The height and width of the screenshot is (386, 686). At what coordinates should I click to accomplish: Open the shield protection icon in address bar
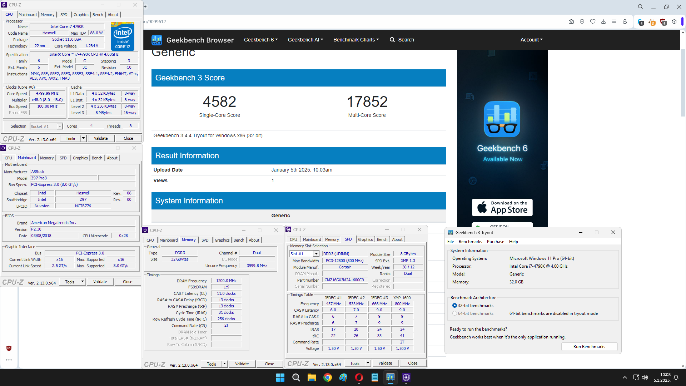click(x=582, y=21)
